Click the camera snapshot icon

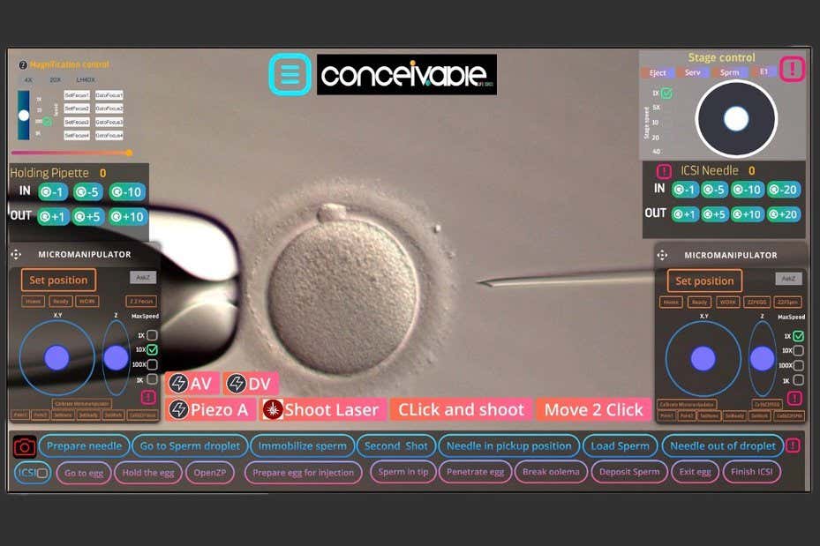25,446
